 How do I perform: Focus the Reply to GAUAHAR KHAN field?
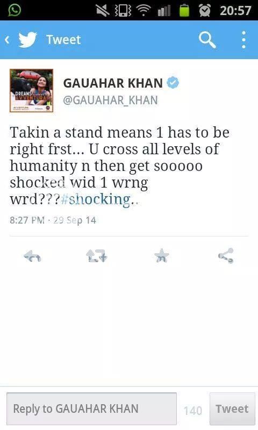click(91, 408)
